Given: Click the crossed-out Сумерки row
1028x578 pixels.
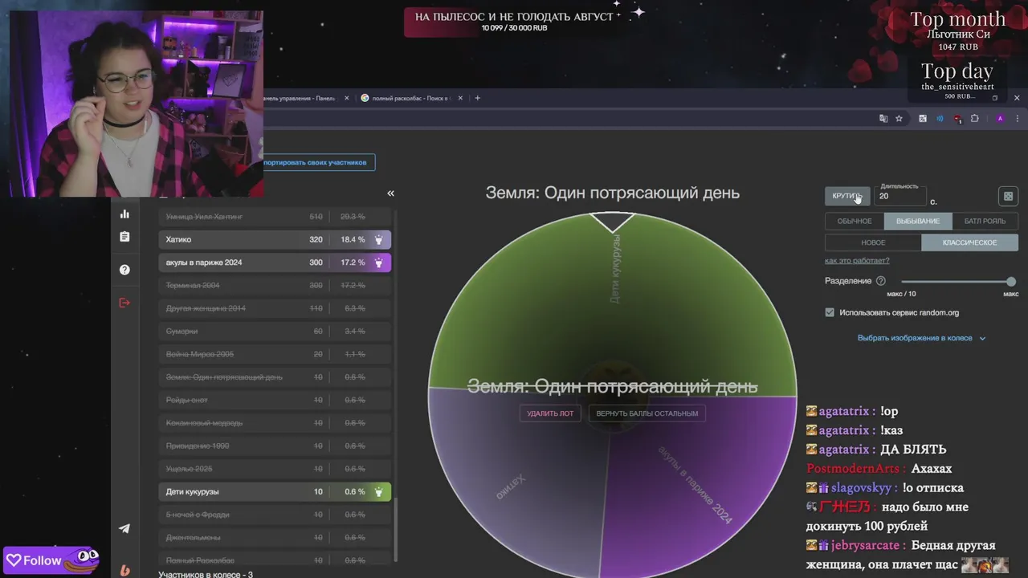Looking at the screenshot, I should point(275,331).
